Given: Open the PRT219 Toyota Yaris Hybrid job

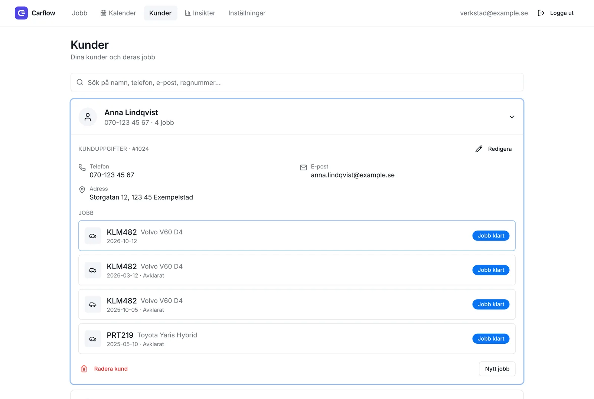Looking at the screenshot, I should point(297,339).
